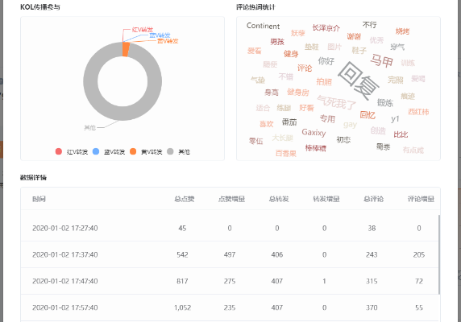Sort by the 总点赞 column header
The image size is (461, 322).
pyautogui.click(x=184, y=199)
